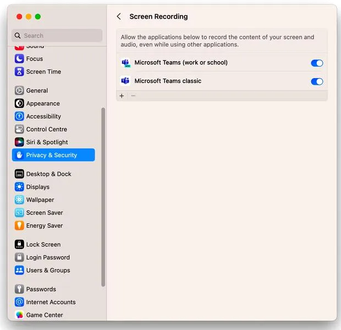341x330 pixels.
Task: Click the Appearance icon in sidebar
Action: pos(19,103)
